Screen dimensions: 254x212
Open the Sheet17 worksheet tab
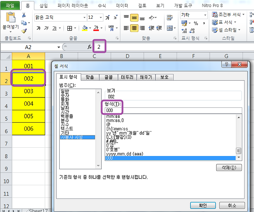(38, 210)
